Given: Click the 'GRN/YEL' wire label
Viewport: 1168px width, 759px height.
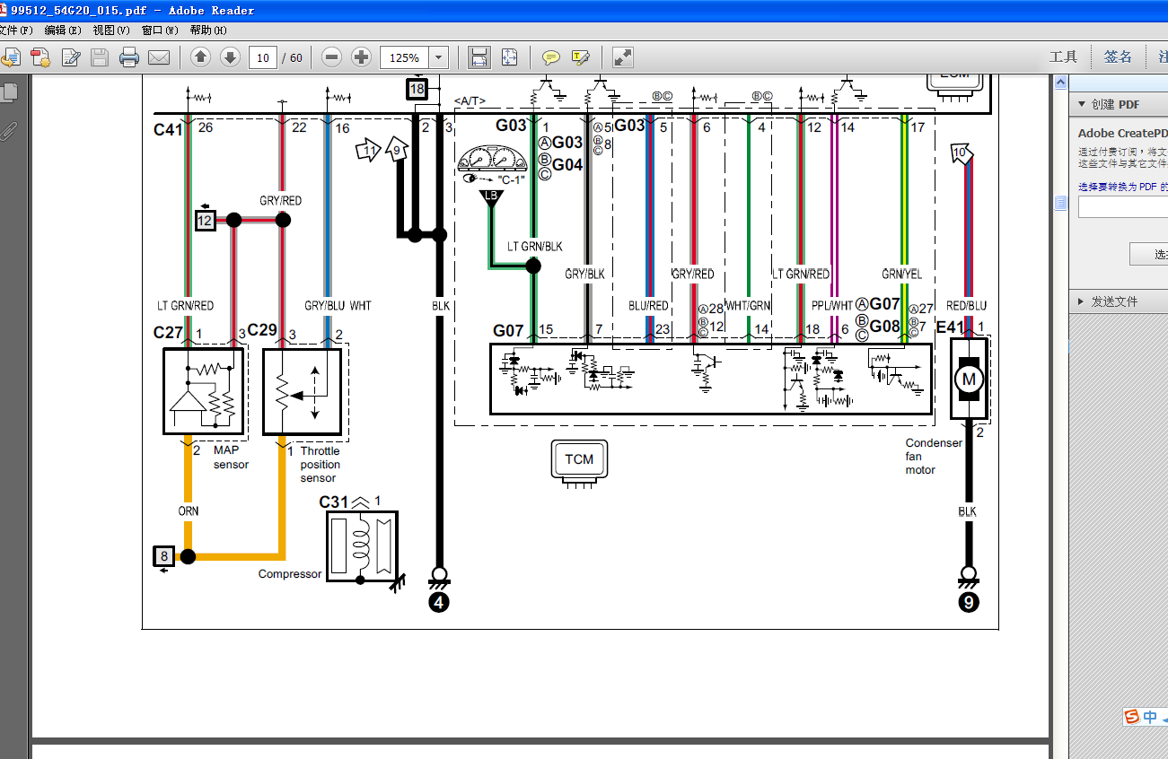Looking at the screenshot, I should click(901, 275).
